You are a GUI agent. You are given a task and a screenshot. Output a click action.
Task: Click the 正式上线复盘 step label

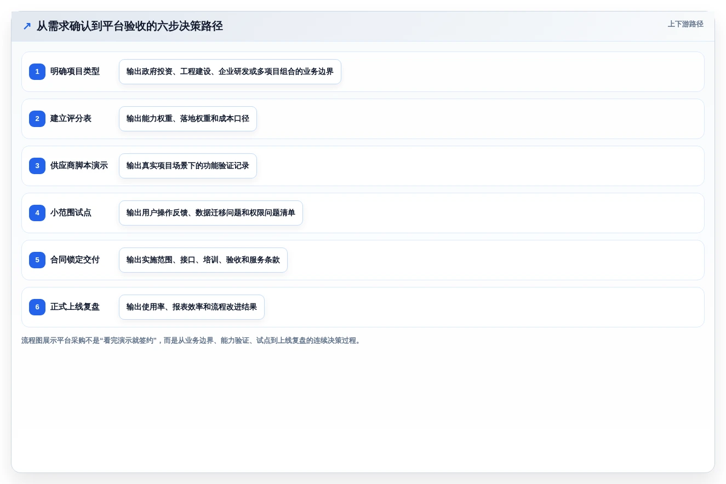[x=75, y=307]
